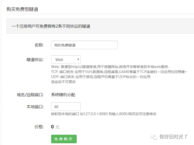Open the 隧道协议 Web dropdown

tap(66, 59)
